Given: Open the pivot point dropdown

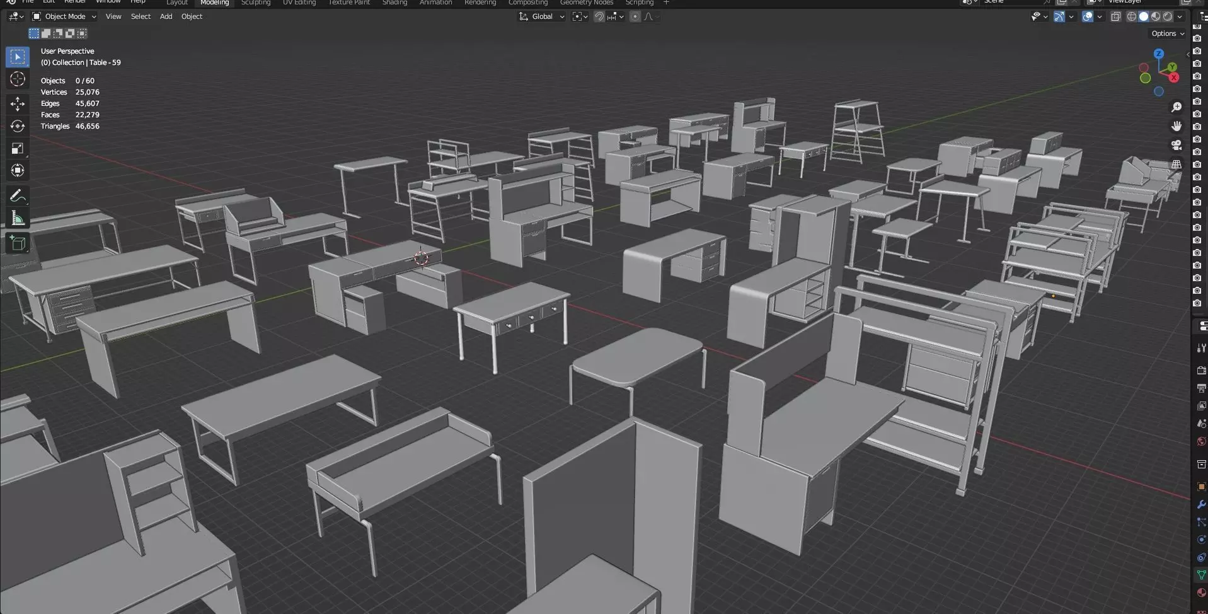Looking at the screenshot, I should [580, 17].
